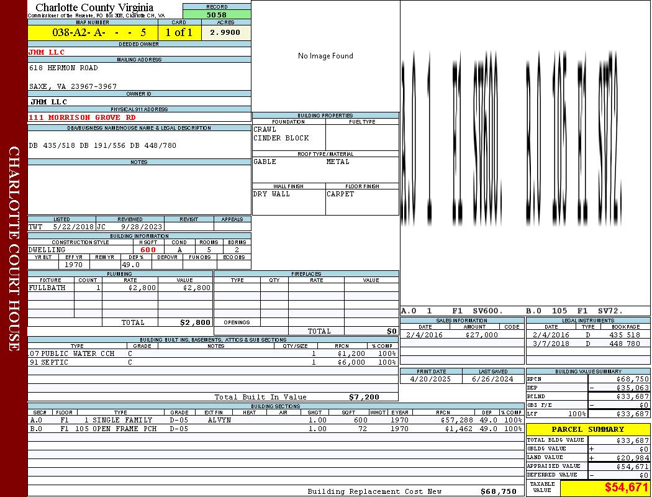Screen dimensions: 652x497
Task: Click the empty NOTES field
Action: tap(139, 189)
